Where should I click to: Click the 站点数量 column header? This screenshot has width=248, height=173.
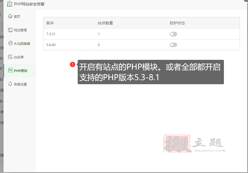(105, 23)
